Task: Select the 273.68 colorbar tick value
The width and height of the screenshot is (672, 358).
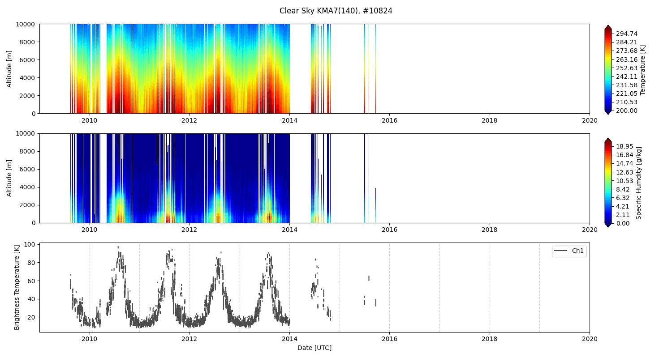Action: (x=626, y=51)
